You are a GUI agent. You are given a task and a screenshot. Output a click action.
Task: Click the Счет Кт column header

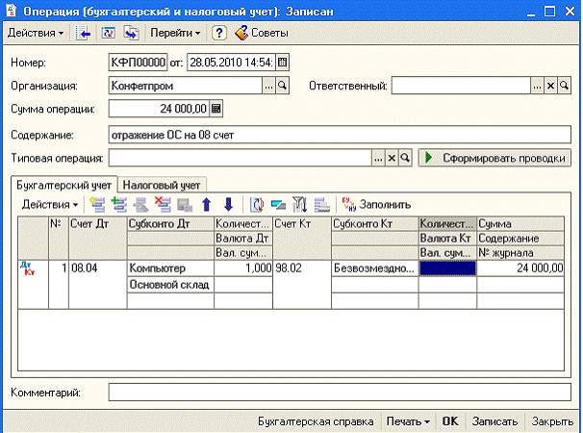[302, 238]
